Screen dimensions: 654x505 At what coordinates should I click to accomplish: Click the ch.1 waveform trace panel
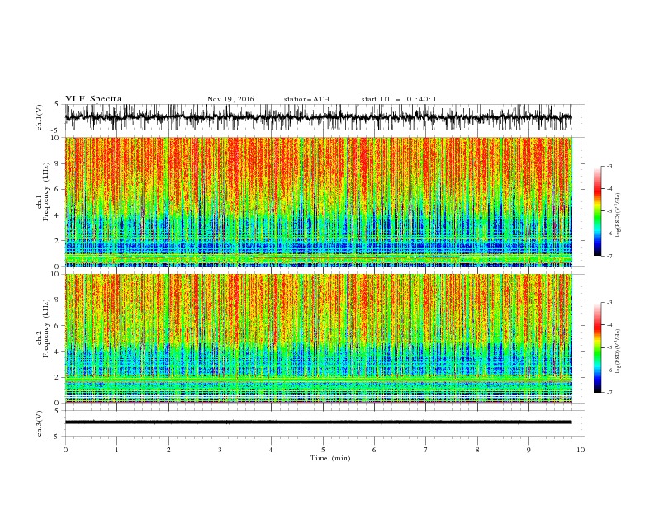pos(324,117)
